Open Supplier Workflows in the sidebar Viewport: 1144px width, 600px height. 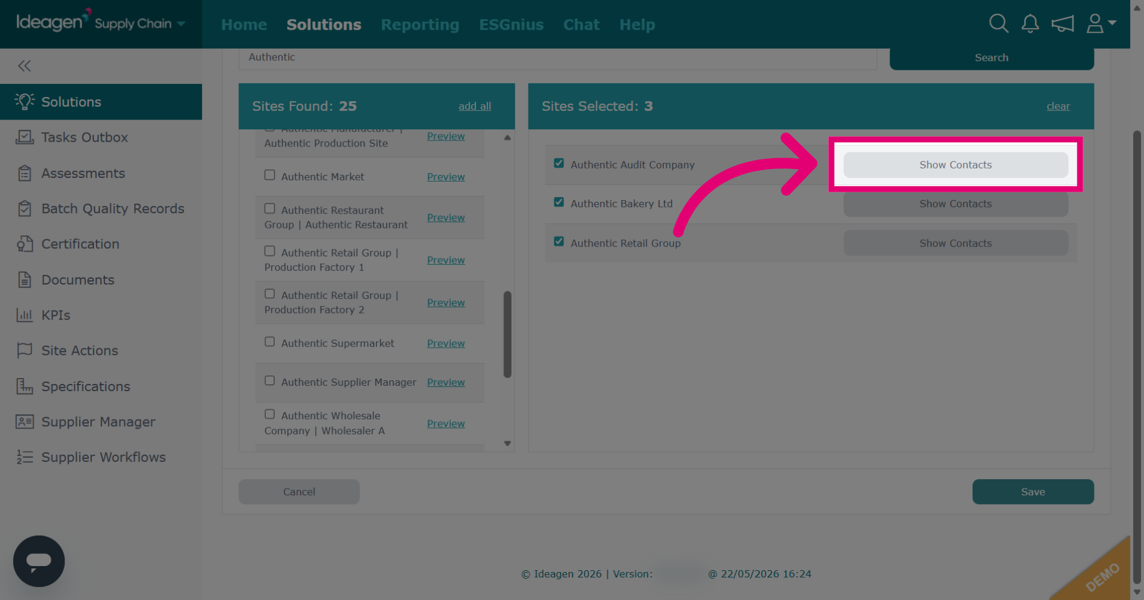point(104,457)
